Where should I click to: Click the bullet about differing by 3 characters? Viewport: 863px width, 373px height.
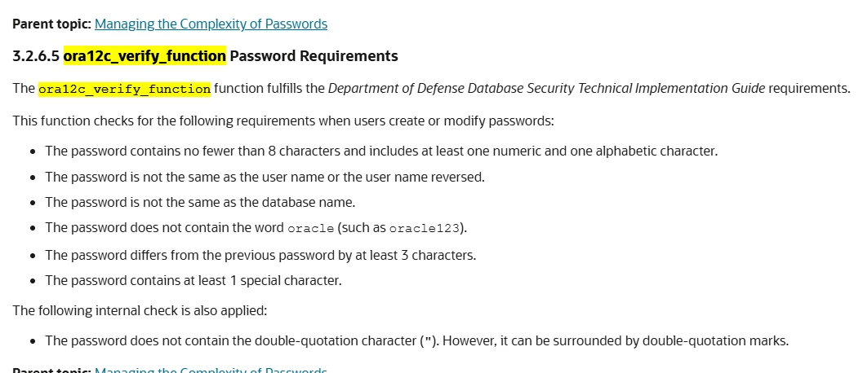tap(260, 255)
